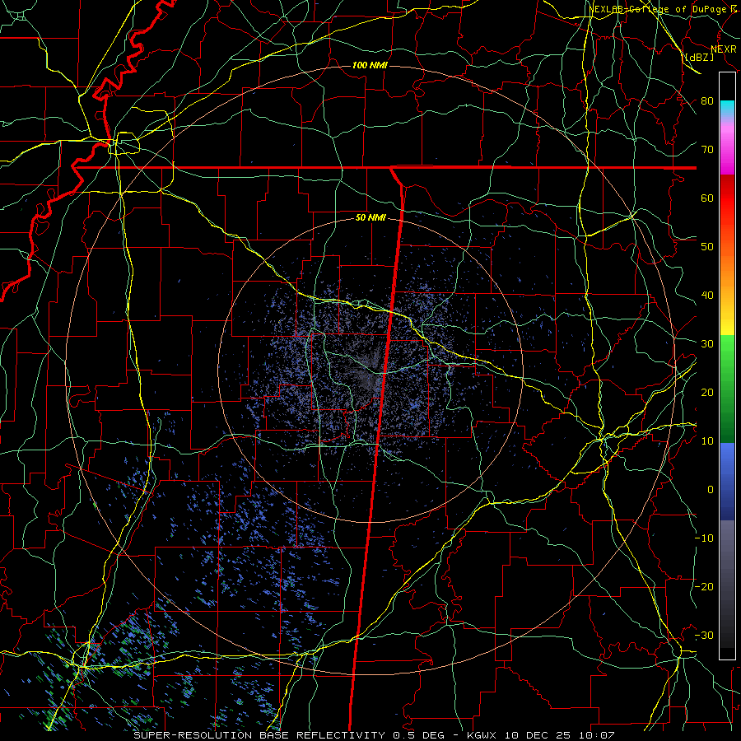This screenshot has height=741, width=741.
Task: Click the 20 value on the color scale
Action: pyautogui.click(x=707, y=393)
